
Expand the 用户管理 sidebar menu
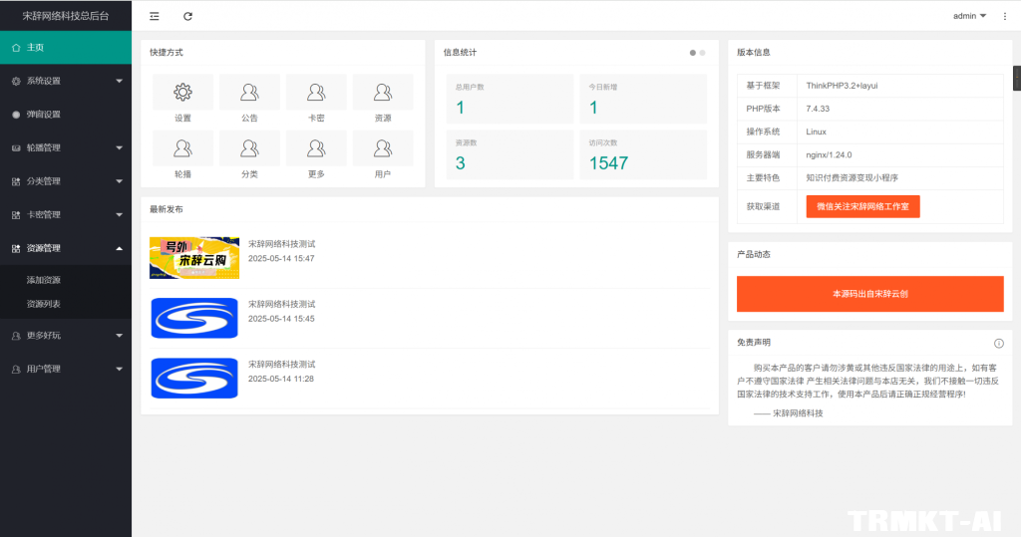66,369
